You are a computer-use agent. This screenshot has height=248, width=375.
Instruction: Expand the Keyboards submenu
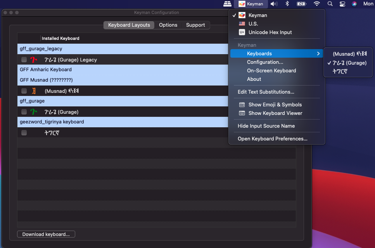tap(259, 53)
